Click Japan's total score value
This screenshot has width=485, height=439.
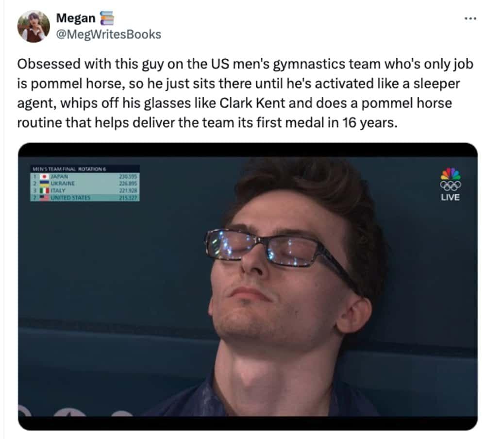pyautogui.click(x=128, y=176)
